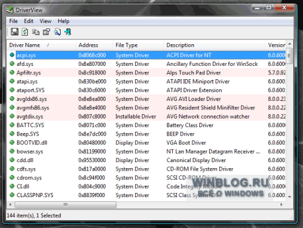Click the CD-ROM File System Driver description

point(200,169)
